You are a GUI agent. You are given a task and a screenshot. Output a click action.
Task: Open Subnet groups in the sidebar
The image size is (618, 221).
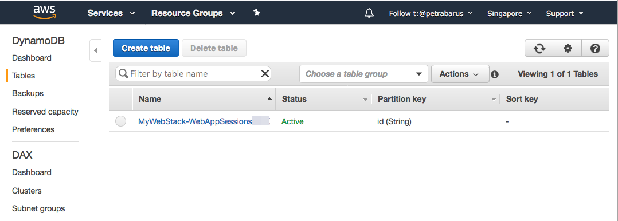pos(38,208)
